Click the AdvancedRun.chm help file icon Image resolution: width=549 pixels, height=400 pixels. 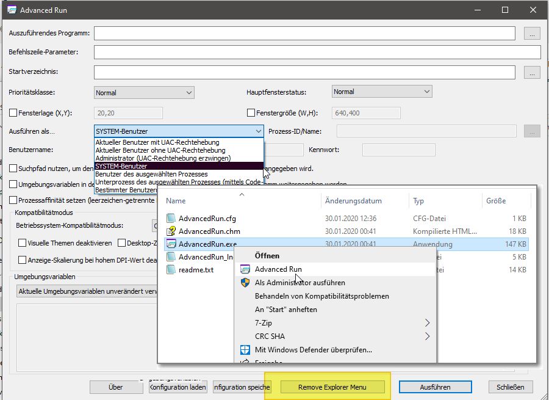[171, 231]
